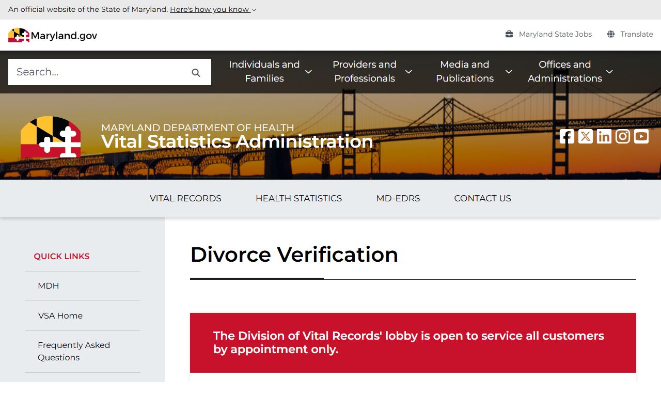Click the briefcase icon beside State Jobs

coord(509,34)
